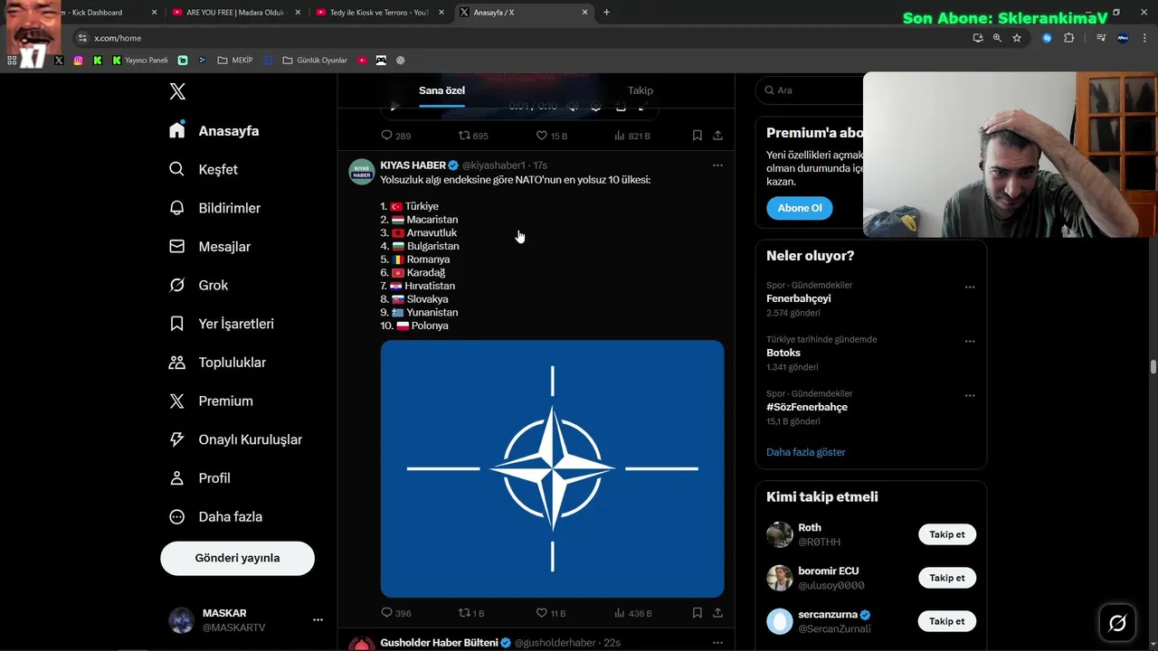Click the X logo above Anasayfa
Image resolution: width=1158 pixels, height=651 pixels.
point(177,91)
